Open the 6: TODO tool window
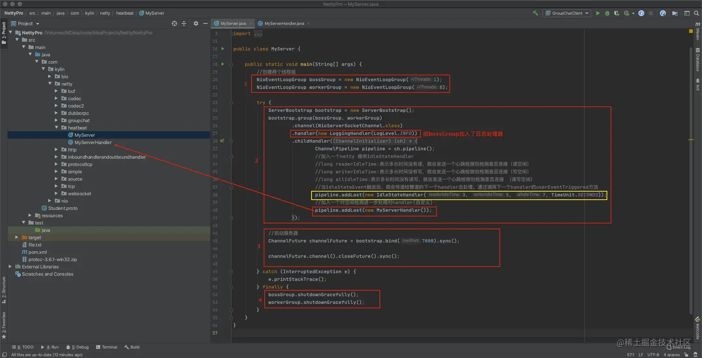702x358 pixels. pos(22,347)
